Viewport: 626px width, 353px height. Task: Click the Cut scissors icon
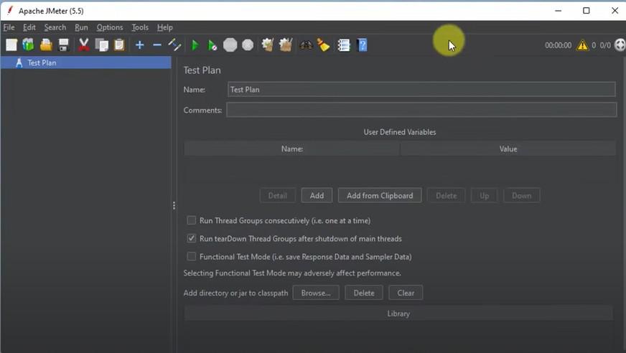tap(83, 45)
